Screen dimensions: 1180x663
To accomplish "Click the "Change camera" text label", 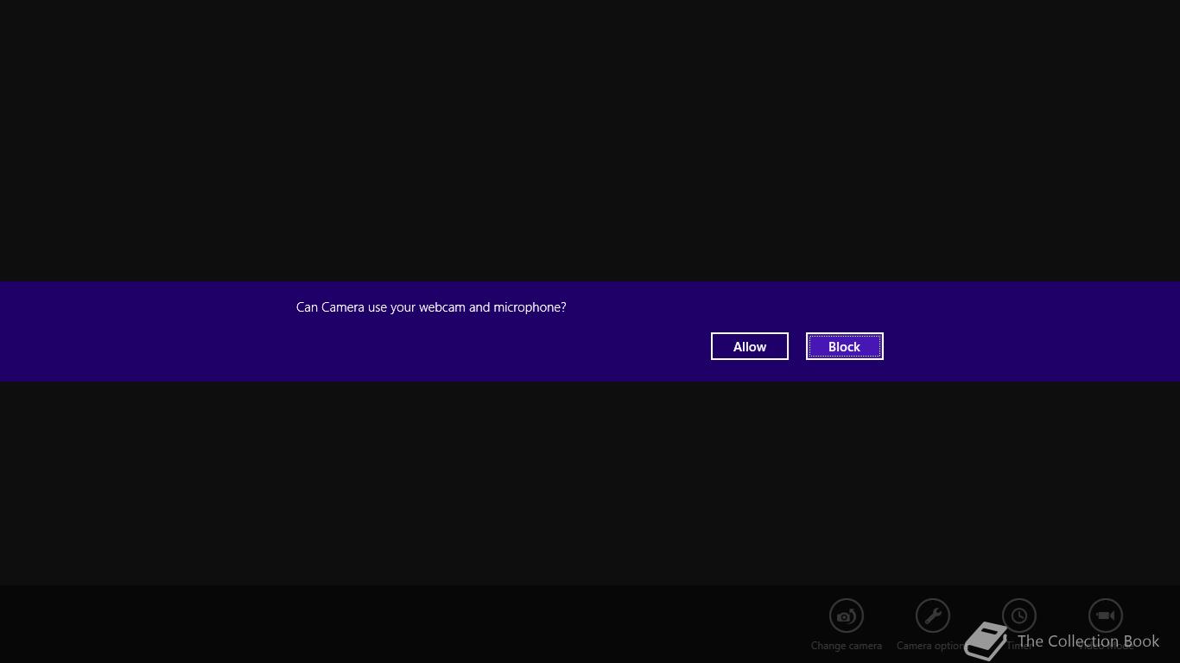I will point(847,646).
